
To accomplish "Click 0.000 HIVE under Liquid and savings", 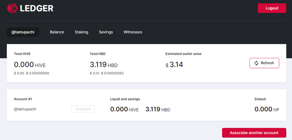I will point(124,109).
